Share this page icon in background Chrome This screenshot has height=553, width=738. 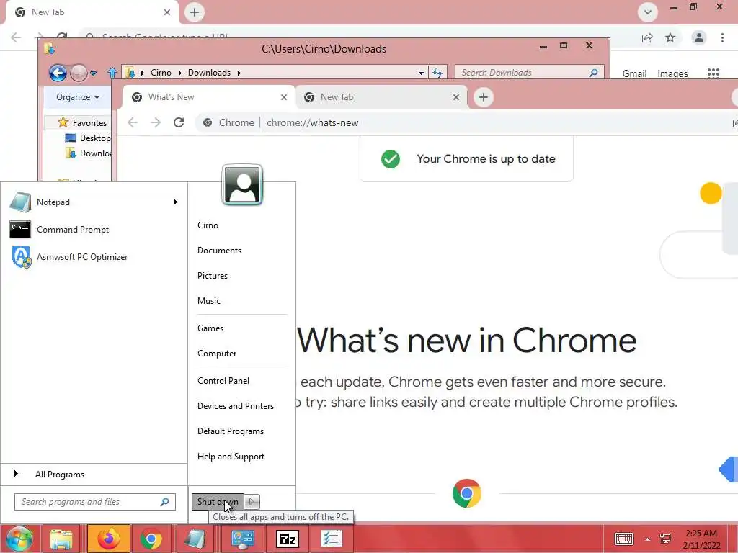click(x=647, y=37)
